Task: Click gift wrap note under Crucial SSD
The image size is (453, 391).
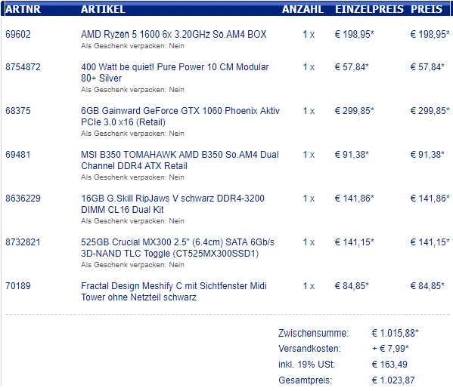Action: (132, 265)
